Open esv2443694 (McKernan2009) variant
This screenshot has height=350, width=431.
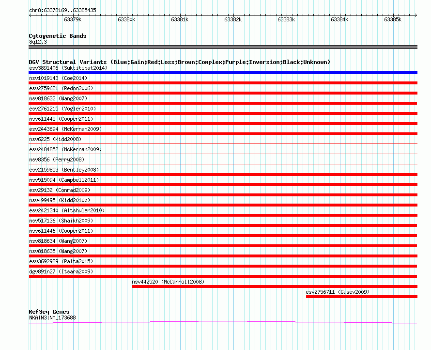click(65, 129)
